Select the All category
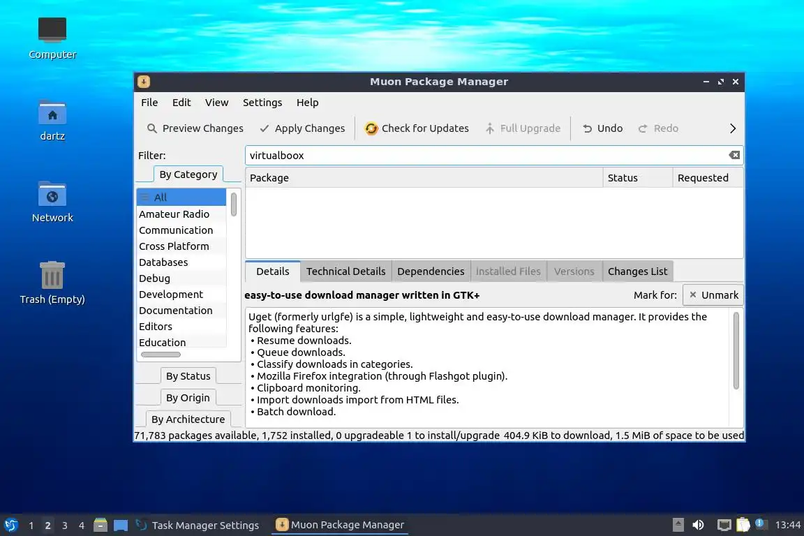The width and height of the screenshot is (804, 536). point(181,198)
